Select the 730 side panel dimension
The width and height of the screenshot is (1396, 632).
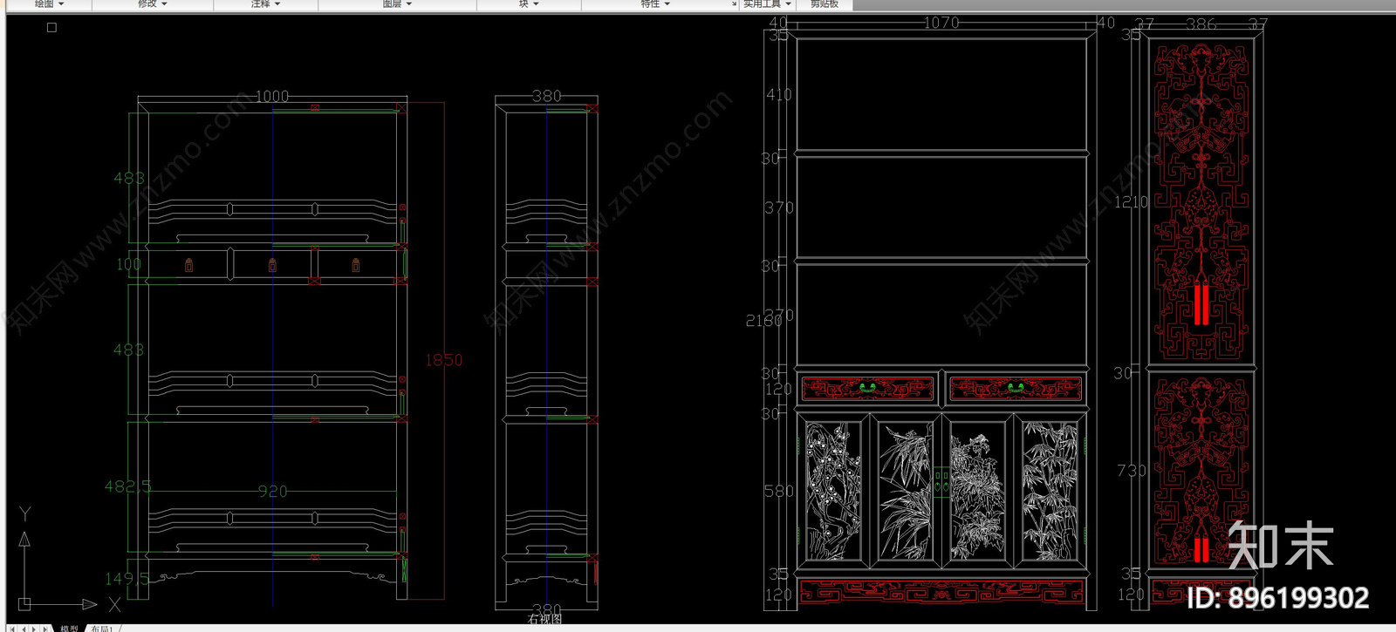click(1131, 471)
